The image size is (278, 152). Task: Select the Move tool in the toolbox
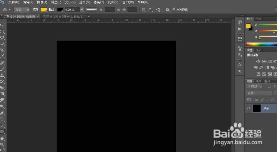pyautogui.click(x=2, y=26)
